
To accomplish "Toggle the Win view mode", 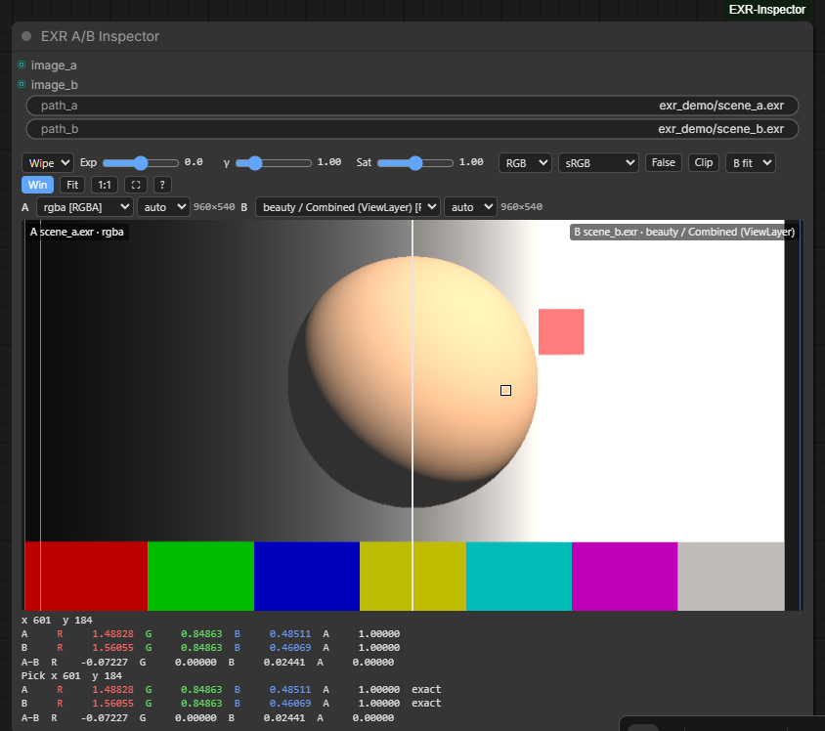I will (x=37, y=185).
